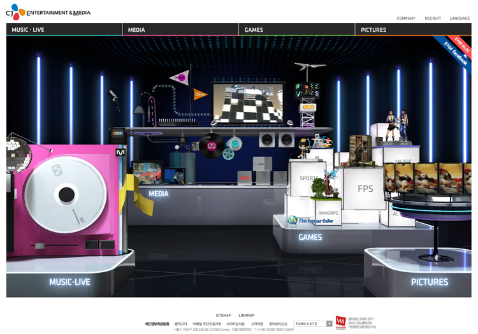Click the white CD on the pink player
The width and height of the screenshot is (478, 334).
click(66, 194)
